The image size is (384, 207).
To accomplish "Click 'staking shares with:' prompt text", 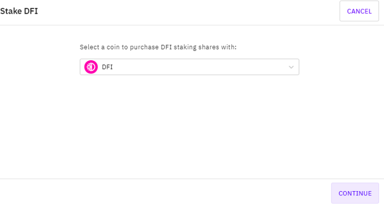I will point(205,47).
